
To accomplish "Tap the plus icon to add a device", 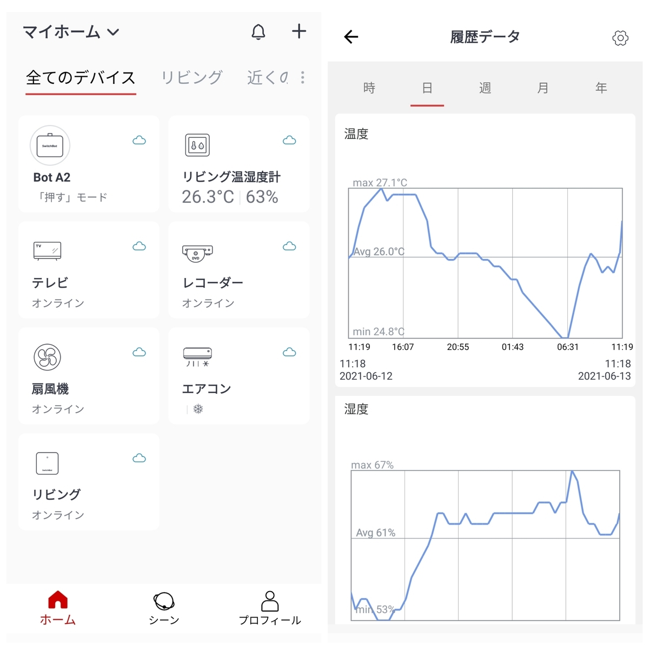I will 299,31.
